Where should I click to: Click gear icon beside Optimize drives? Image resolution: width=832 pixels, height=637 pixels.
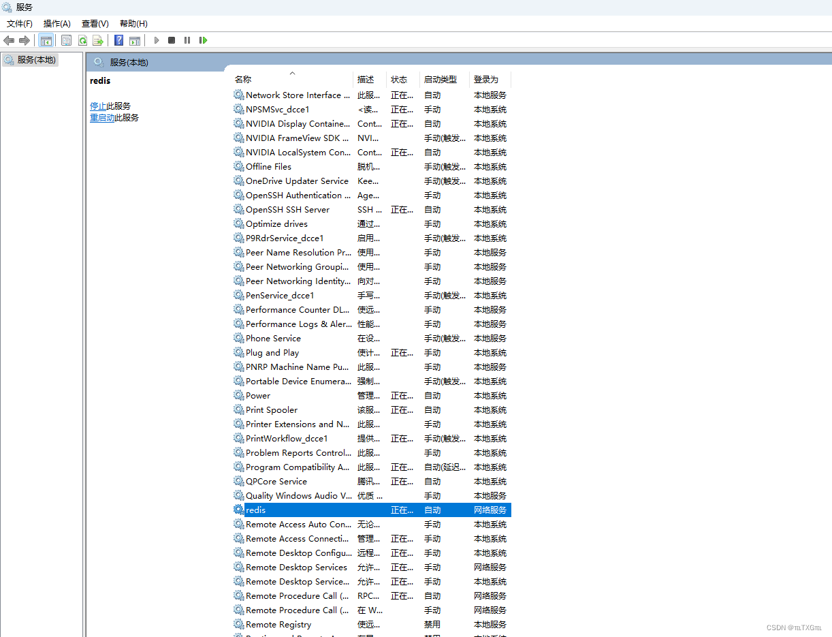click(x=238, y=223)
